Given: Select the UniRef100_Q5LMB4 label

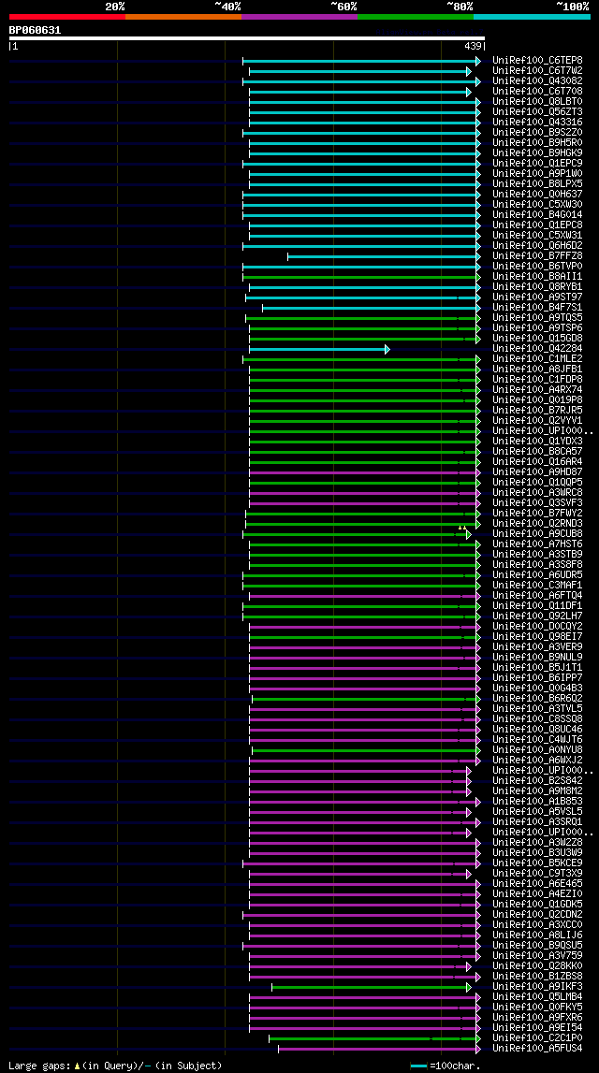Looking at the screenshot, I should 537,997.
